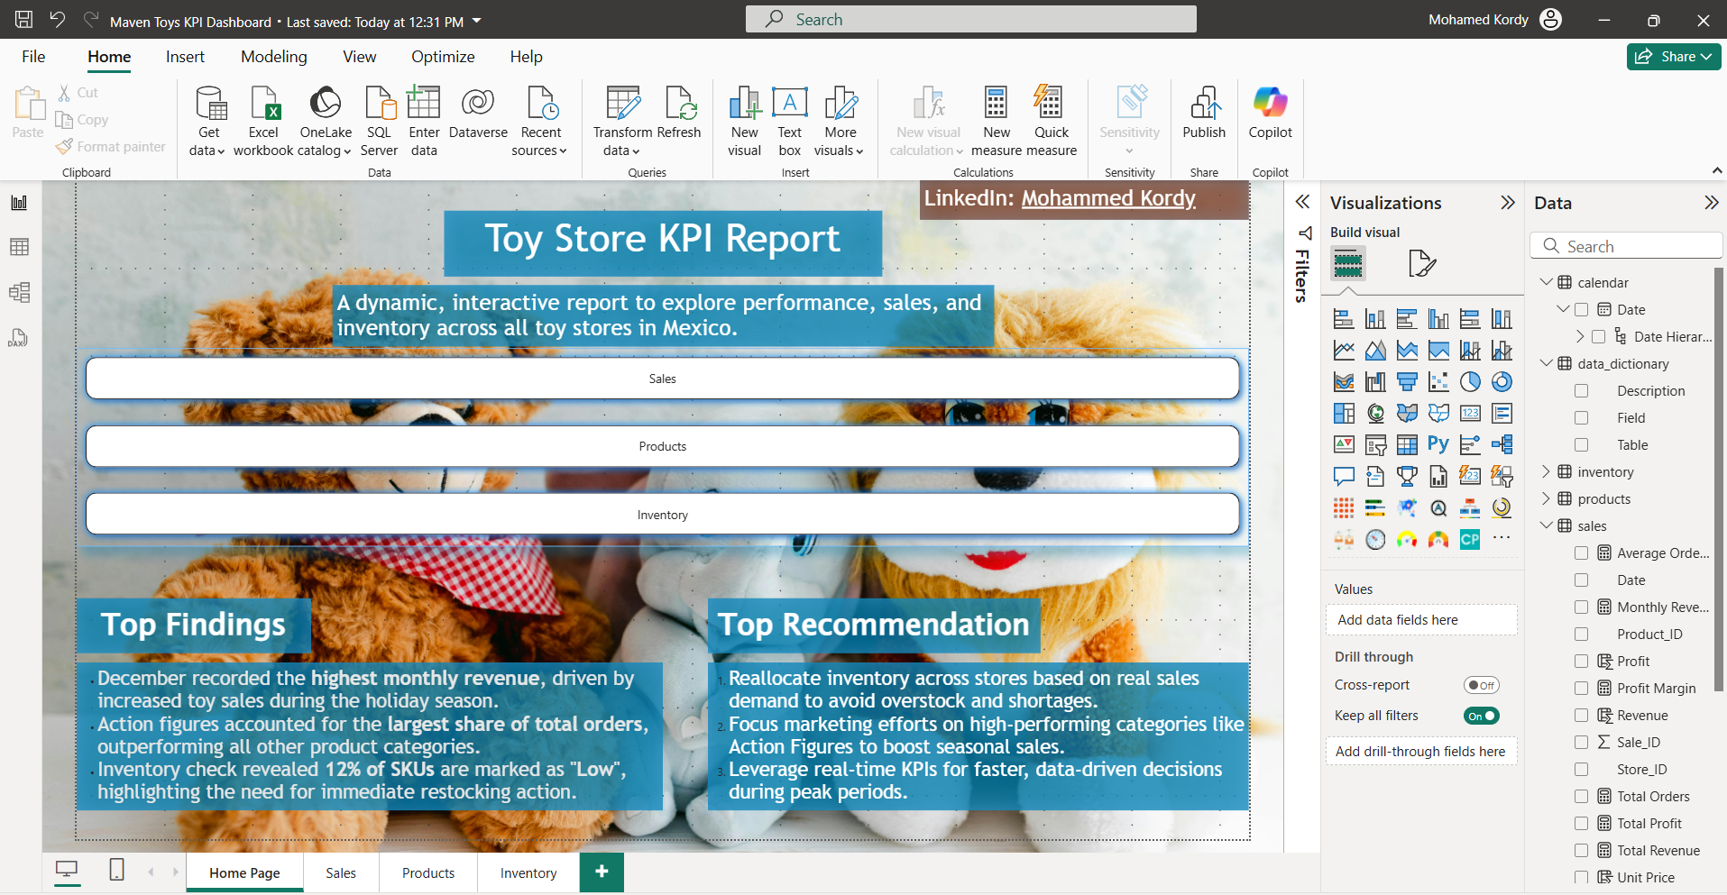Collapse the ribbon with the caret
Screen dimensions: 1727x895
click(1716, 170)
